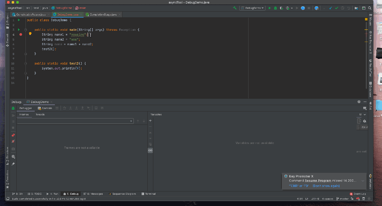Run with coverage from the main toolbar

281,8
